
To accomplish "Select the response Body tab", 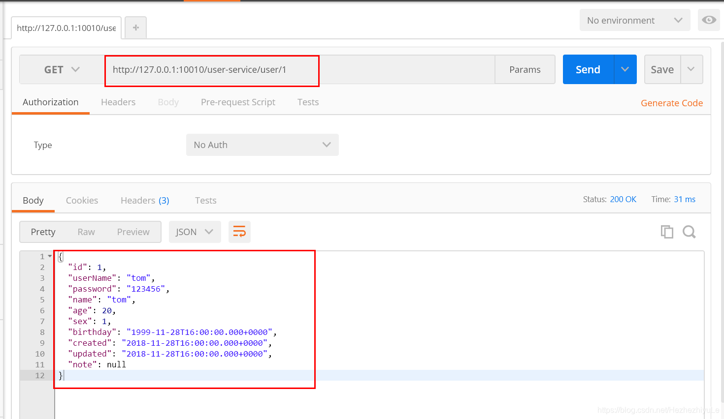I will coord(33,200).
